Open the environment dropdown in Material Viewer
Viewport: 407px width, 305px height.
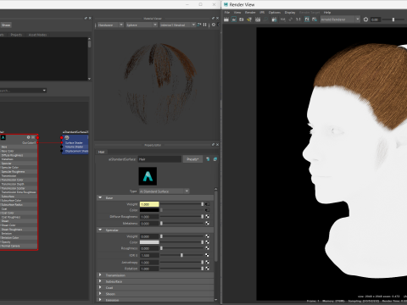coord(177,25)
